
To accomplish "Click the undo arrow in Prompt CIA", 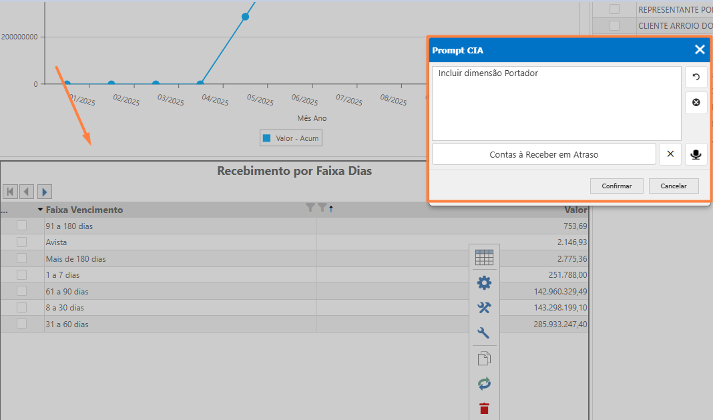I will [x=696, y=77].
